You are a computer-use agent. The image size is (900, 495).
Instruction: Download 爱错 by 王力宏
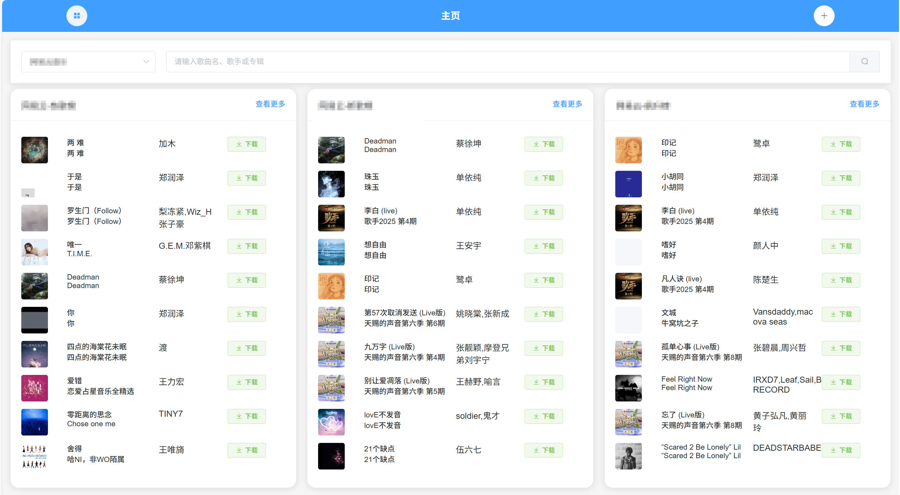[246, 382]
